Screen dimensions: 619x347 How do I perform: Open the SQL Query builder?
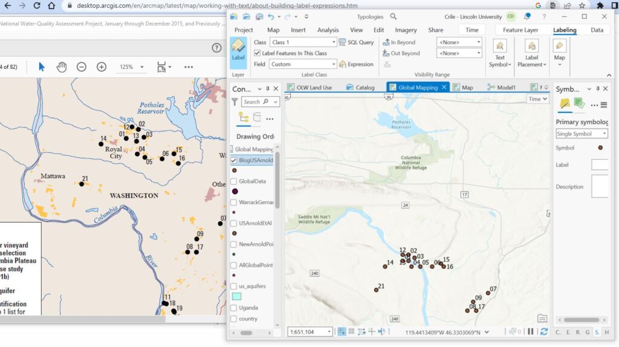tap(356, 42)
